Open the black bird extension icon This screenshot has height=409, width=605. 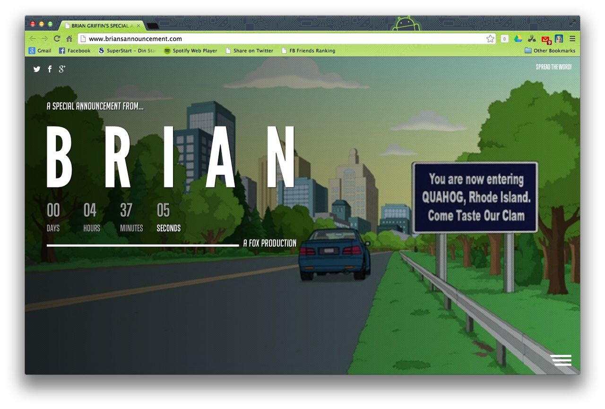click(532, 39)
